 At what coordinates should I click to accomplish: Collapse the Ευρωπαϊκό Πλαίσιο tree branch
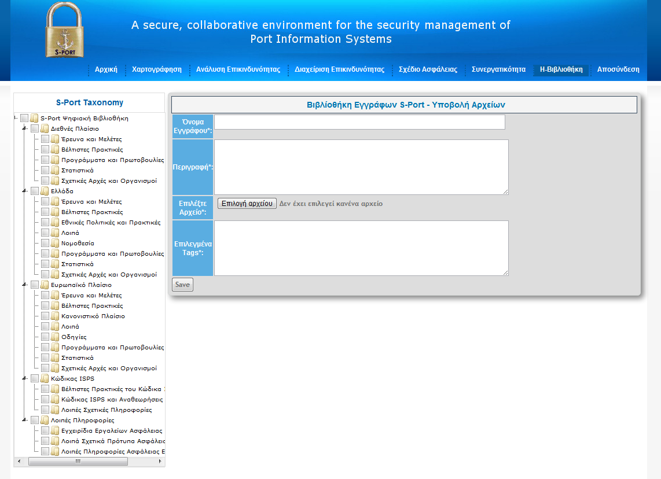pyautogui.click(x=24, y=285)
